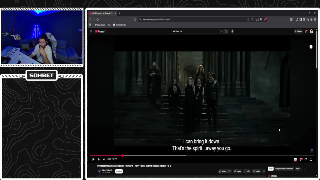The width and height of the screenshot is (320, 180).
Task: Select the Professor McGonagall YouTube tab
Action: pos(103,13)
